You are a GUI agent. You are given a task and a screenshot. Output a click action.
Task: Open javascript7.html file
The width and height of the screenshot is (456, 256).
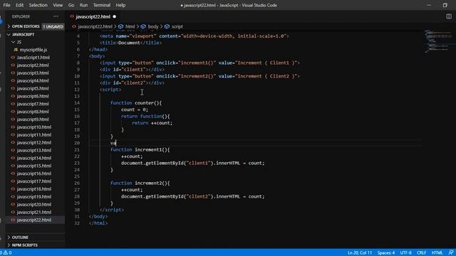tap(33, 104)
